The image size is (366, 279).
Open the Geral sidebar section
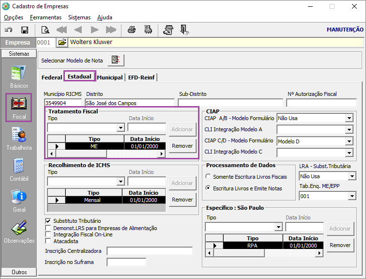(19, 201)
